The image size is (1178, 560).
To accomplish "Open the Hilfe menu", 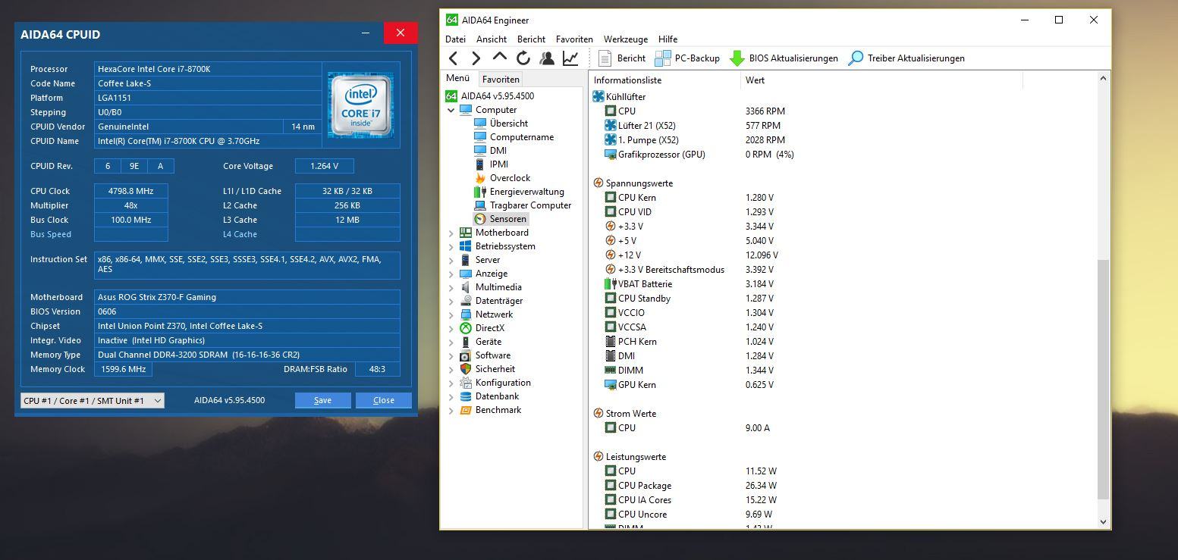I will [668, 39].
